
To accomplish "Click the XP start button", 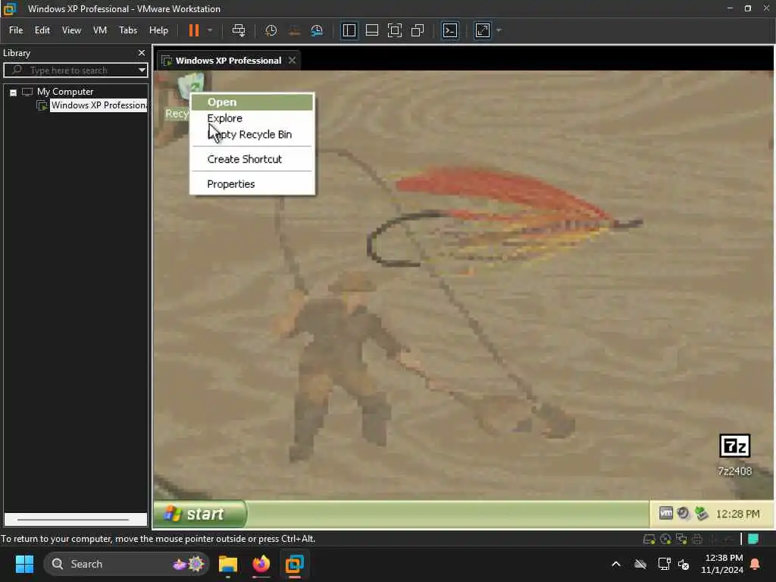I will pos(200,515).
